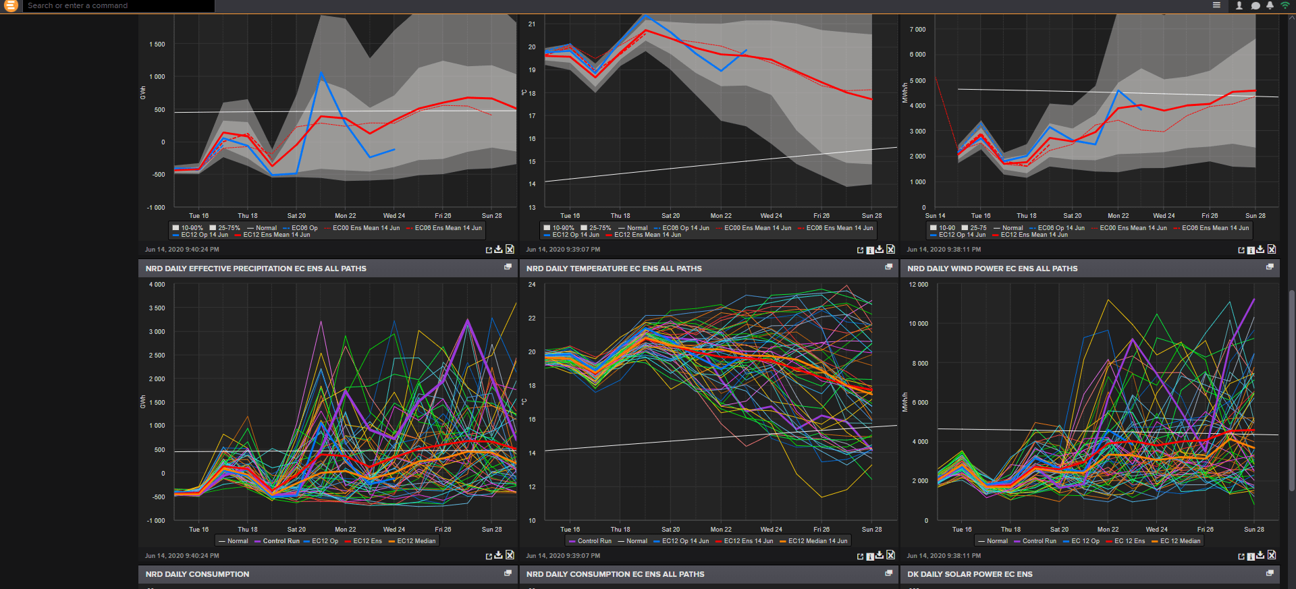Screen dimensions: 1296x589
Task: Open the notifications bell
Action: [1270, 5]
